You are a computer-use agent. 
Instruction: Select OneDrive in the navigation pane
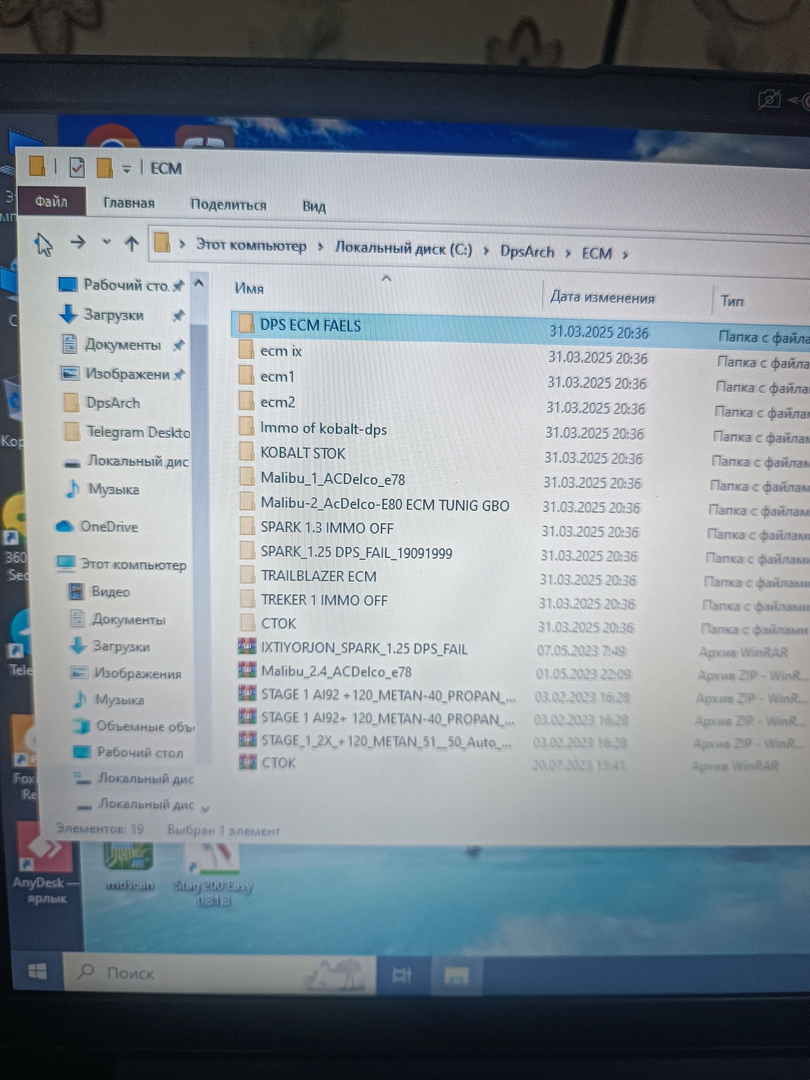pos(109,526)
